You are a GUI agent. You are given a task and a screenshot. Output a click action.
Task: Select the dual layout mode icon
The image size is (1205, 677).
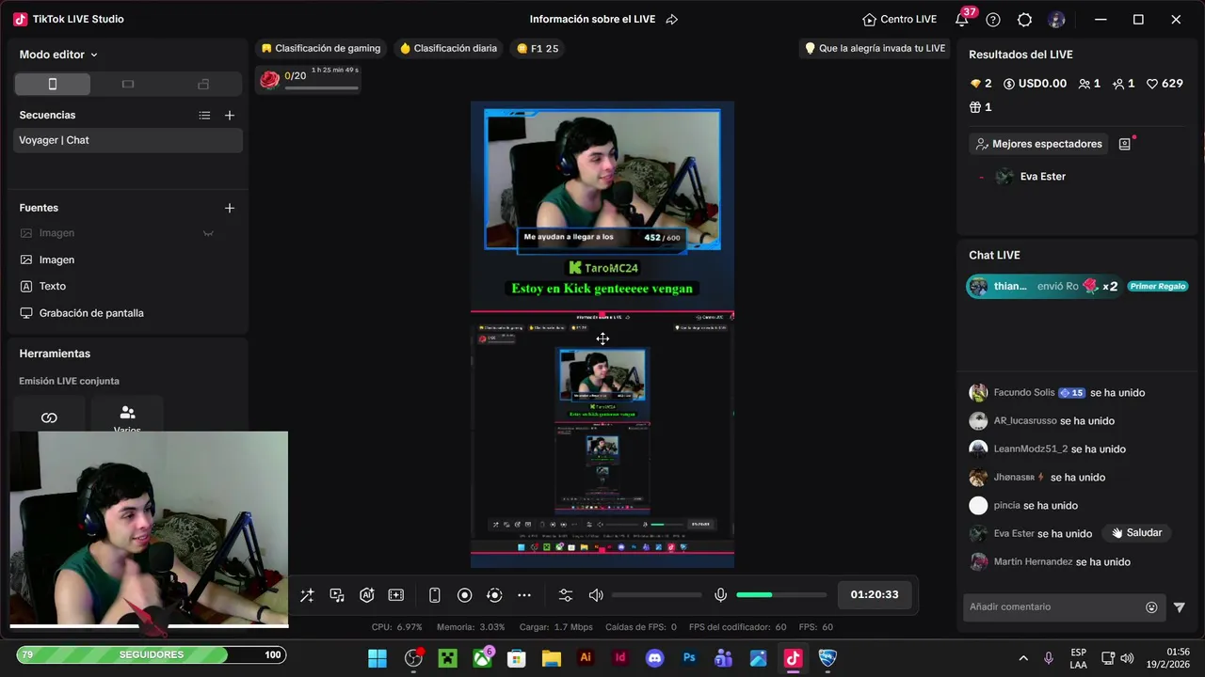[x=203, y=85]
